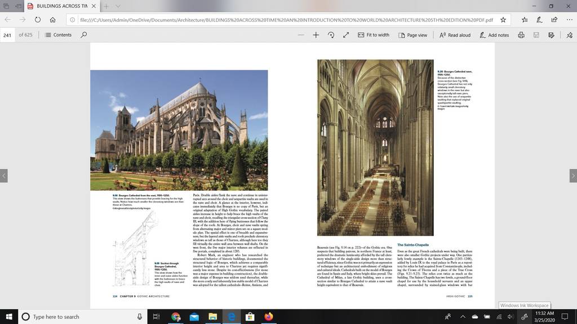Search within the PDF magnifier
Viewport: 577px width, 324px height.
[84, 35]
